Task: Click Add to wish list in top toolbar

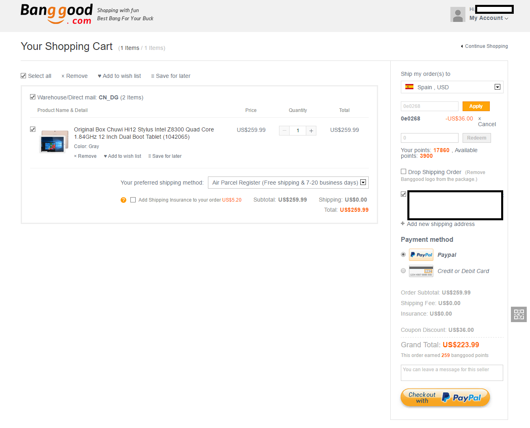Action: [x=119, y=76]
